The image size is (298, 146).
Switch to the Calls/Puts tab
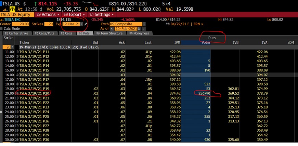(x=45, y=33)
